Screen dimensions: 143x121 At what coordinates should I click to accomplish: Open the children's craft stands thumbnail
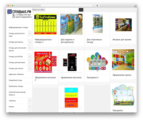pyautogui.click(x=71, y=24)
